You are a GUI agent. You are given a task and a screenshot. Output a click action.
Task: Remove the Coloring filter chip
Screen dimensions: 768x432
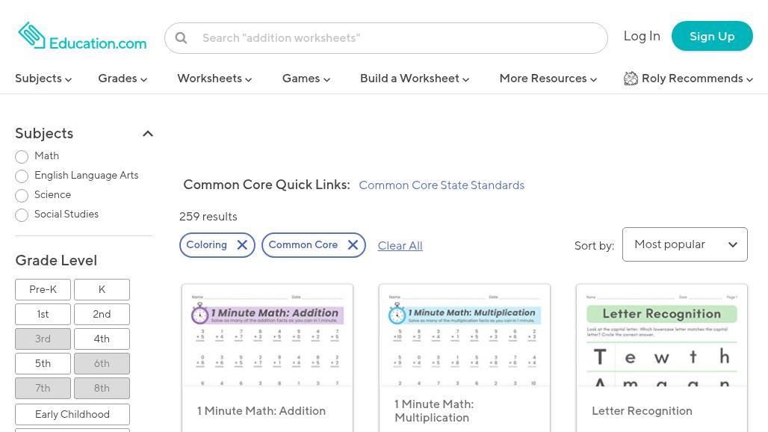click(241, 245)
